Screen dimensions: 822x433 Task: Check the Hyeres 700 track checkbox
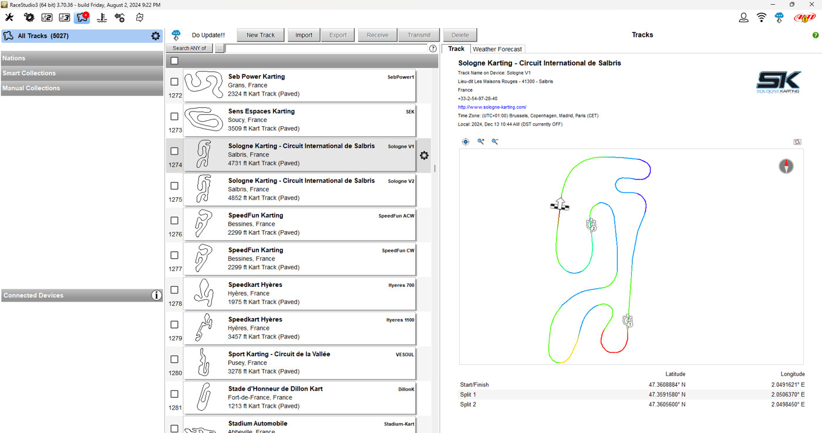(x=174, y=289)
